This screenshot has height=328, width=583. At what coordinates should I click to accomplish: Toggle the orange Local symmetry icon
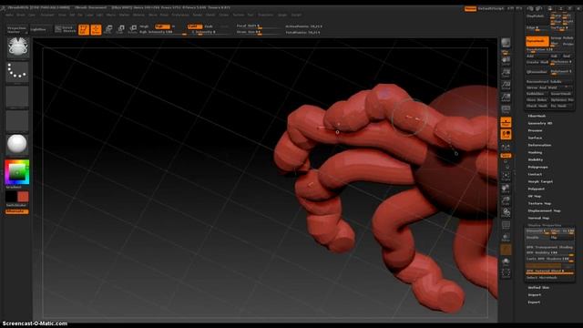pyautogui.click(x=506, y=134)
